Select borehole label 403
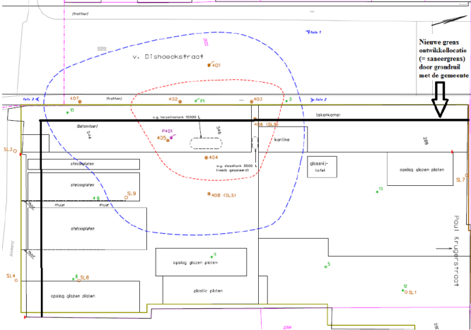This screenshot has width=471, height=330. (x=257, y=99)
